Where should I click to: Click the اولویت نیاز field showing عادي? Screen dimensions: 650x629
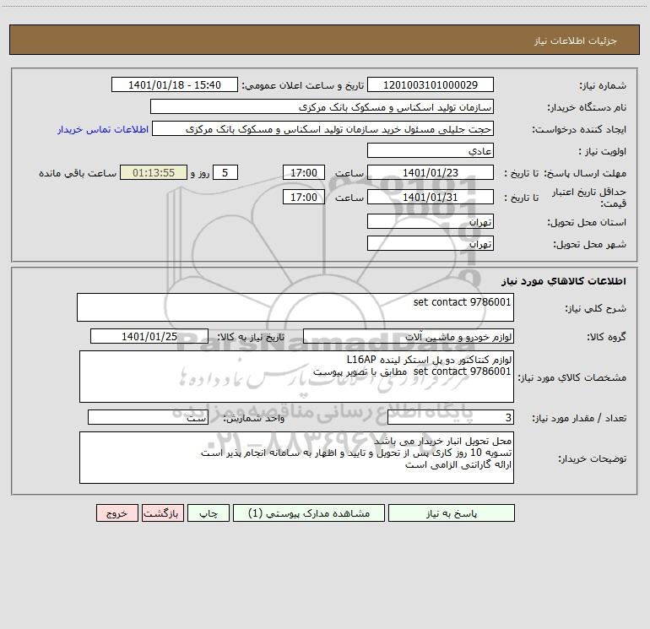pyautogui.click(x=431, y=150)
